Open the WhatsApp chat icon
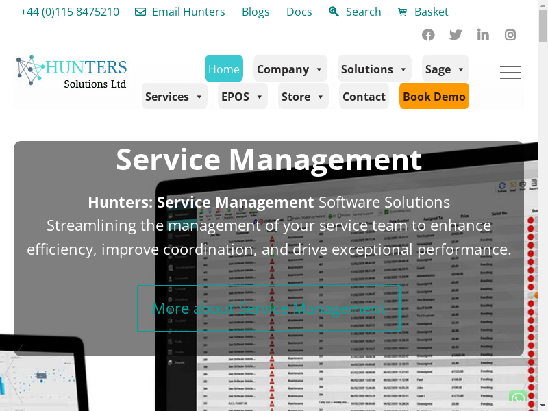 (519, 399)
